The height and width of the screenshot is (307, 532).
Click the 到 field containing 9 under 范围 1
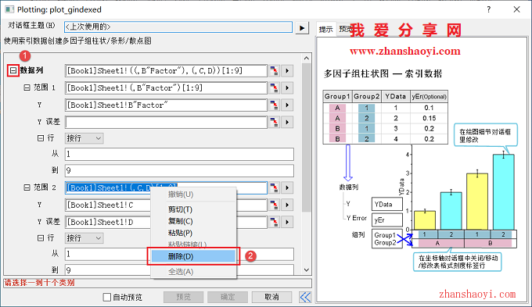coord(179,170)
